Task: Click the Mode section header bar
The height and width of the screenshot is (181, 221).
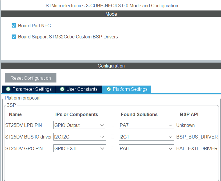Action: point(111,14)
